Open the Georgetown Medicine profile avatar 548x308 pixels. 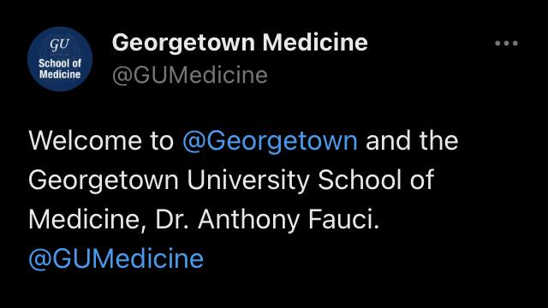(x=60, y=59)
